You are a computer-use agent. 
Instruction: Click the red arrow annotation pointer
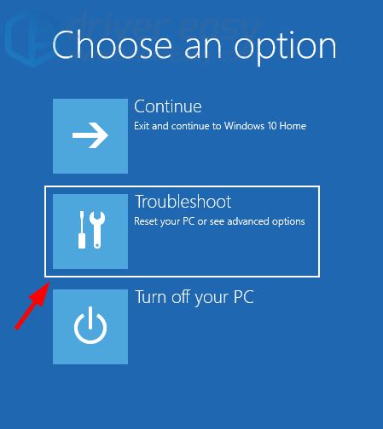pyautogui.click(x=32, y=306)
